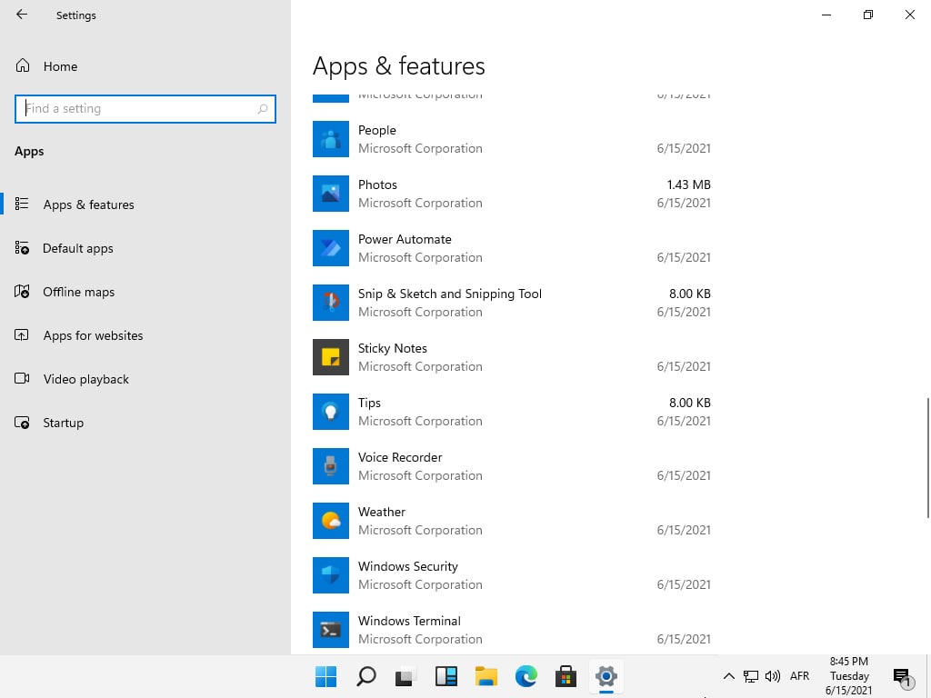
Task: Select the Sticky Notes entry text
Action: 392,348
